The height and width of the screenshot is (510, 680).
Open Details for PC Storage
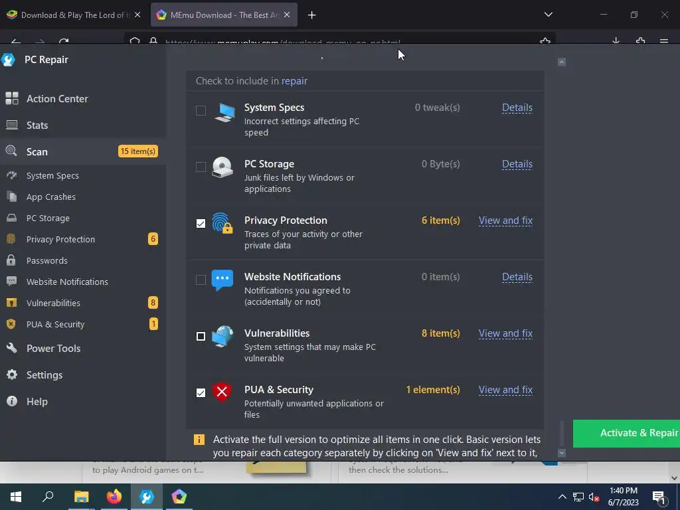[x=517, y=164]
